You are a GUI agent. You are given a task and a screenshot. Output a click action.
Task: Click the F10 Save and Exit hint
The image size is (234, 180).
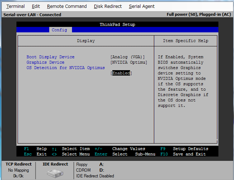[x=183, y=154]
